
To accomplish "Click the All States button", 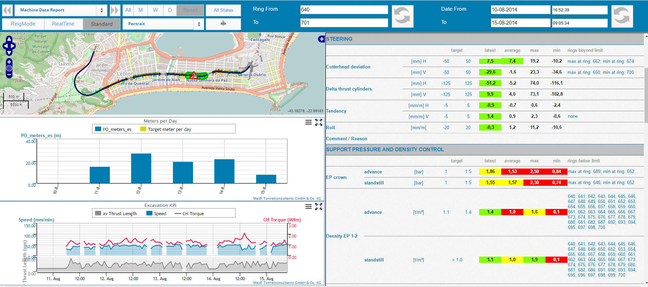I will pos(223,10).
